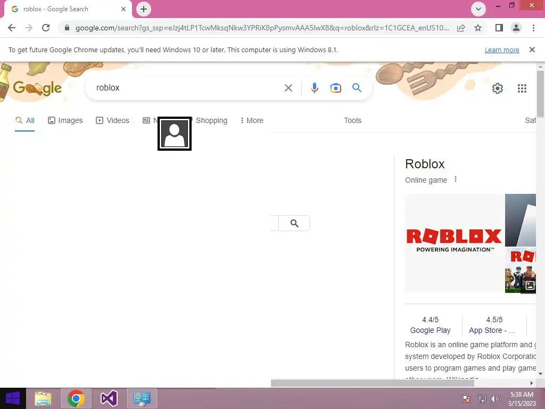Open the Action Center flag tray icon
The width and height of the screenshot is (545, 409).
pos(466,398)
